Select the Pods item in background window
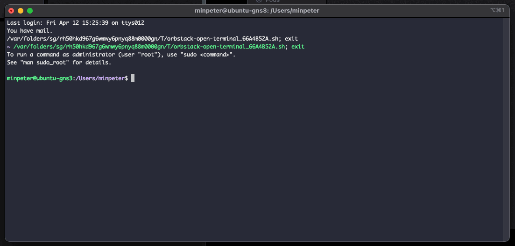Viewport: 515px width, 246px height. pos(272,1)
